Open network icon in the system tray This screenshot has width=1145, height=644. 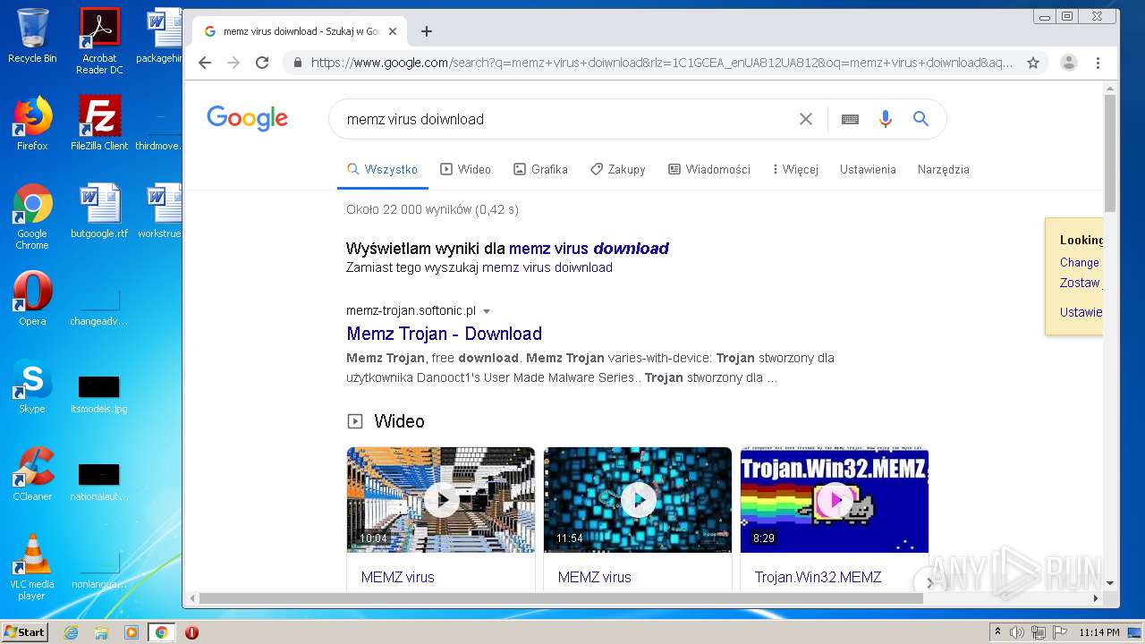(1039, 632)
